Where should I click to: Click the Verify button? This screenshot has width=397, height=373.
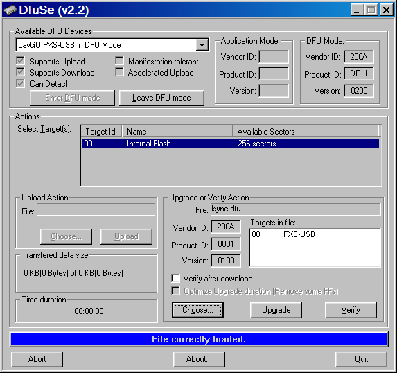click(351, 310)
